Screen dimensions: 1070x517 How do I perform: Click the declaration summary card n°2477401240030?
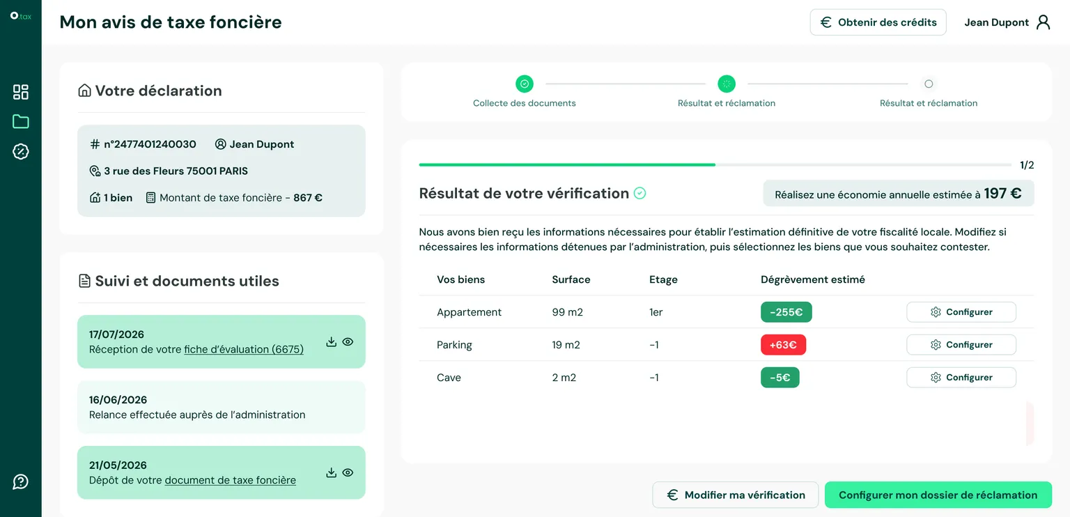[x=222, y=171]
